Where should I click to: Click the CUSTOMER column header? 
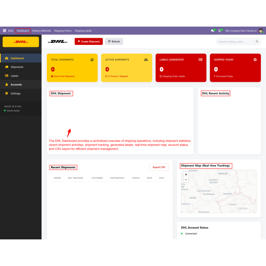coord(97,178)
